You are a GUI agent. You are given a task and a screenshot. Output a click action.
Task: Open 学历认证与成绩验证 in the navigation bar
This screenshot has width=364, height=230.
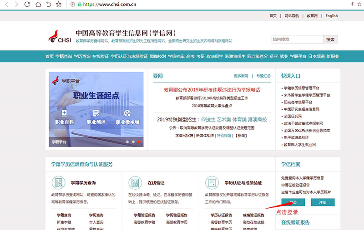click(129, 56)
